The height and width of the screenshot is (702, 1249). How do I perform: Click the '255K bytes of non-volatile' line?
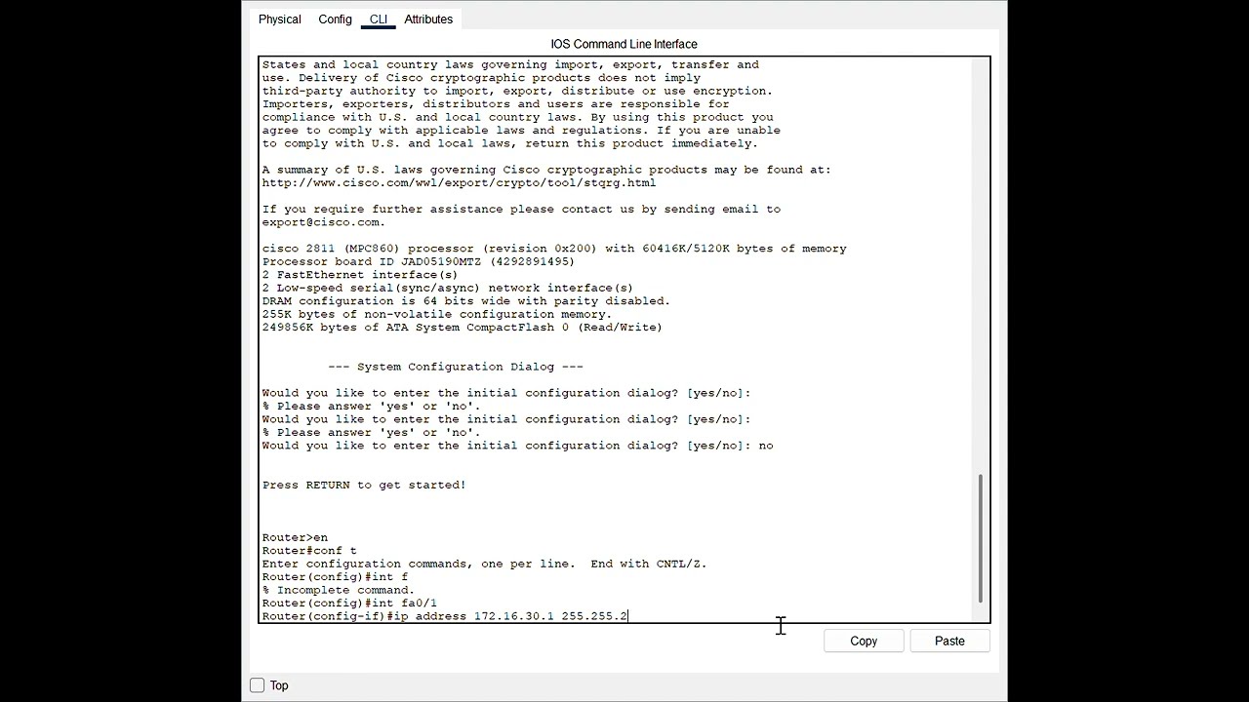point(437,314)
